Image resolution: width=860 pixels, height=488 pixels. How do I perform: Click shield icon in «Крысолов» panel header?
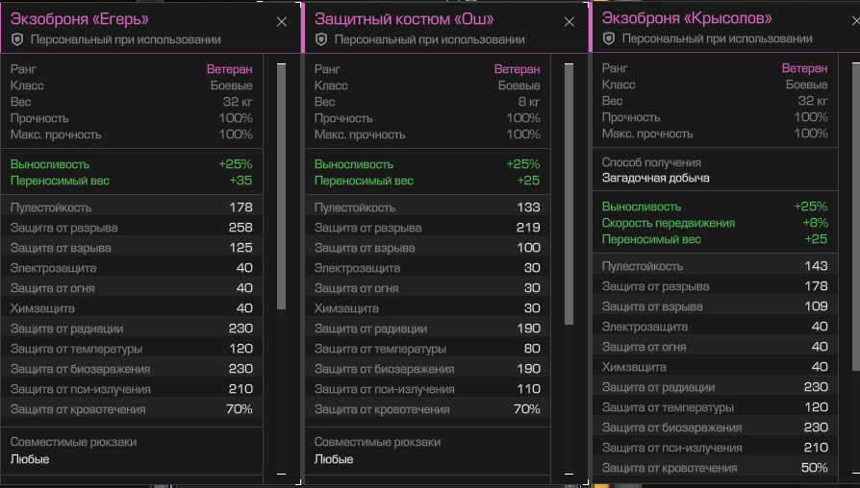(x=608, y=38)
